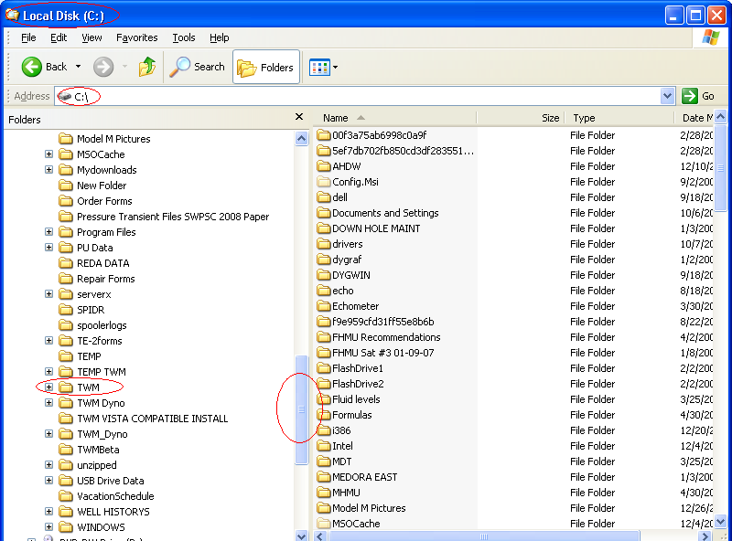Expand the TWM folder tree node
732x541 pixels.
tap(48, 387)
